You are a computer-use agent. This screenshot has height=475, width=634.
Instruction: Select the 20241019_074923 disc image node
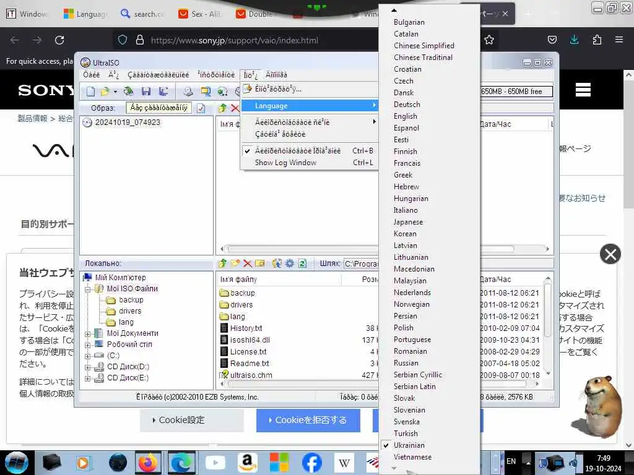pos(128,122)
